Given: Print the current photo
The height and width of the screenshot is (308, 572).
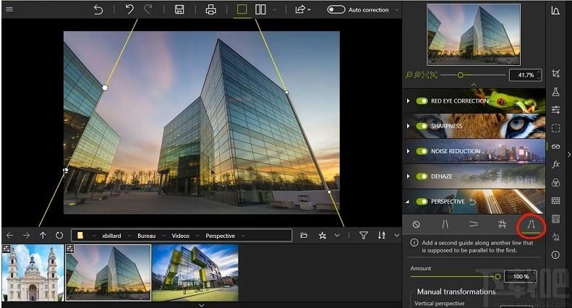Looking at the screenshot, I should point(211,9).
